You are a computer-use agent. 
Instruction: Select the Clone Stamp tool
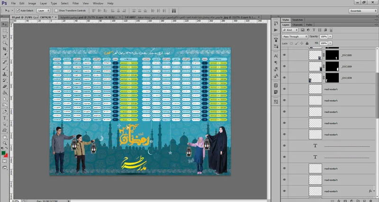click(5, 75)
